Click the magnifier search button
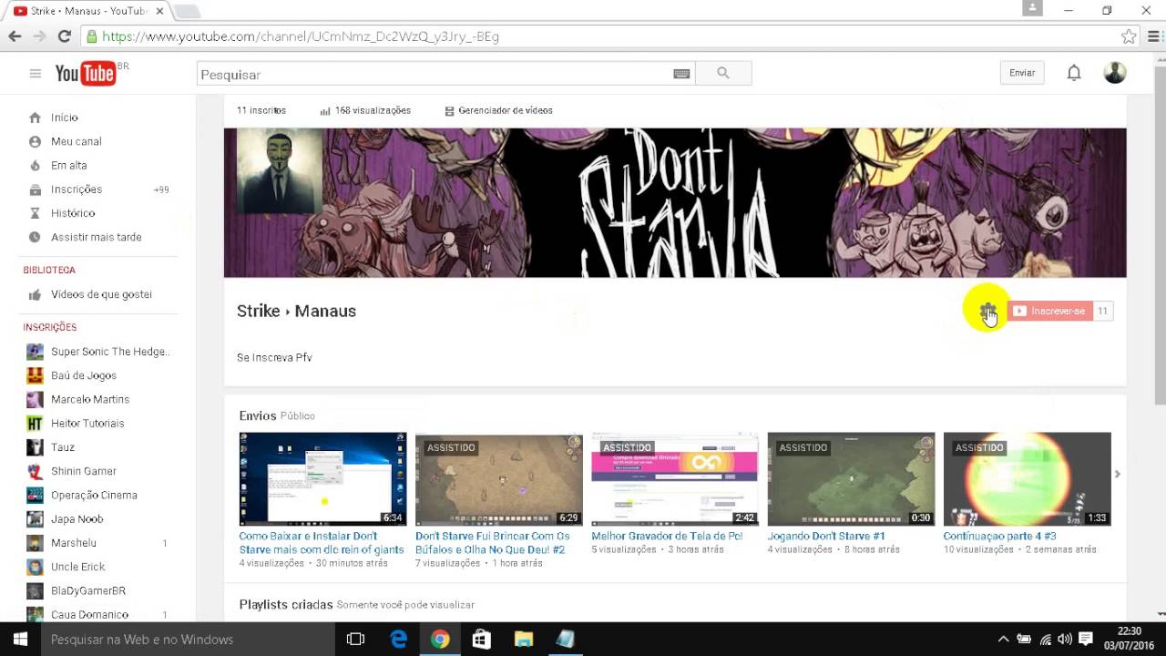Image resolution: width=1166 pixels, height=656 pixels. (x=723, y=74)
